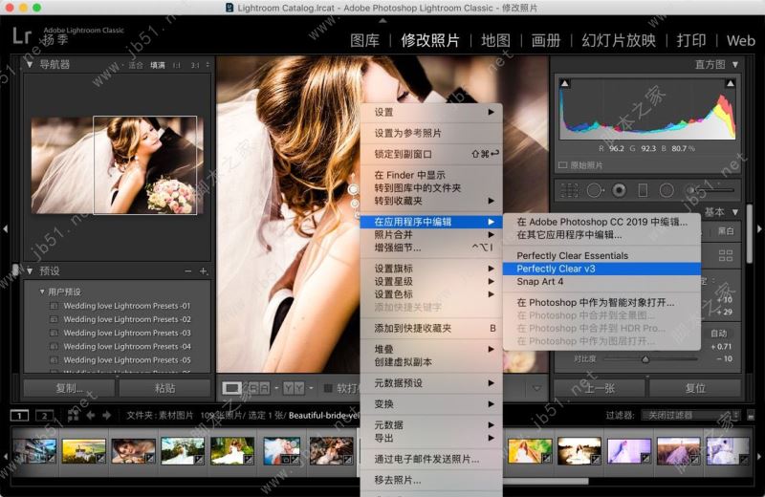765x497 pixels.
Task: Click the navigator preview image
Action: (x=117, y=165)
